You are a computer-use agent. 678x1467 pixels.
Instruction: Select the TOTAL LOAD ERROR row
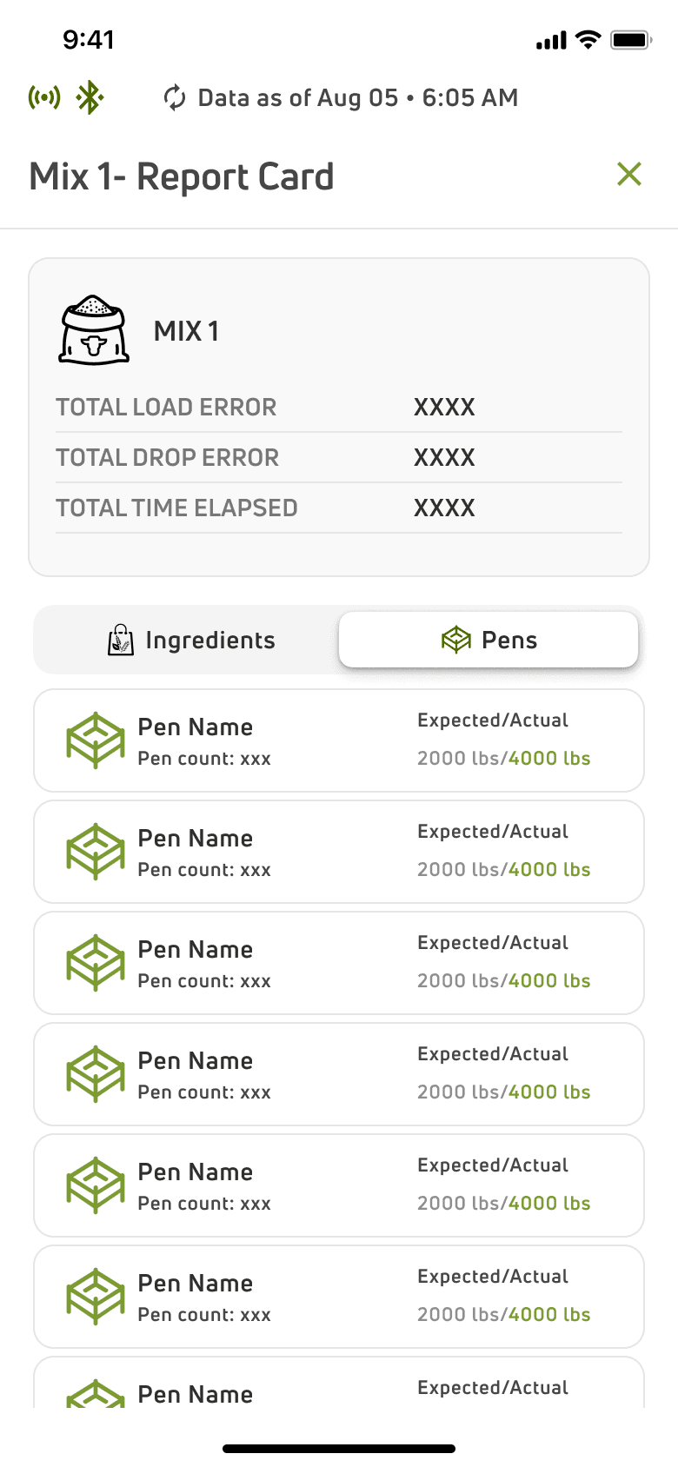pyautogui.click(x=339, y=408)
